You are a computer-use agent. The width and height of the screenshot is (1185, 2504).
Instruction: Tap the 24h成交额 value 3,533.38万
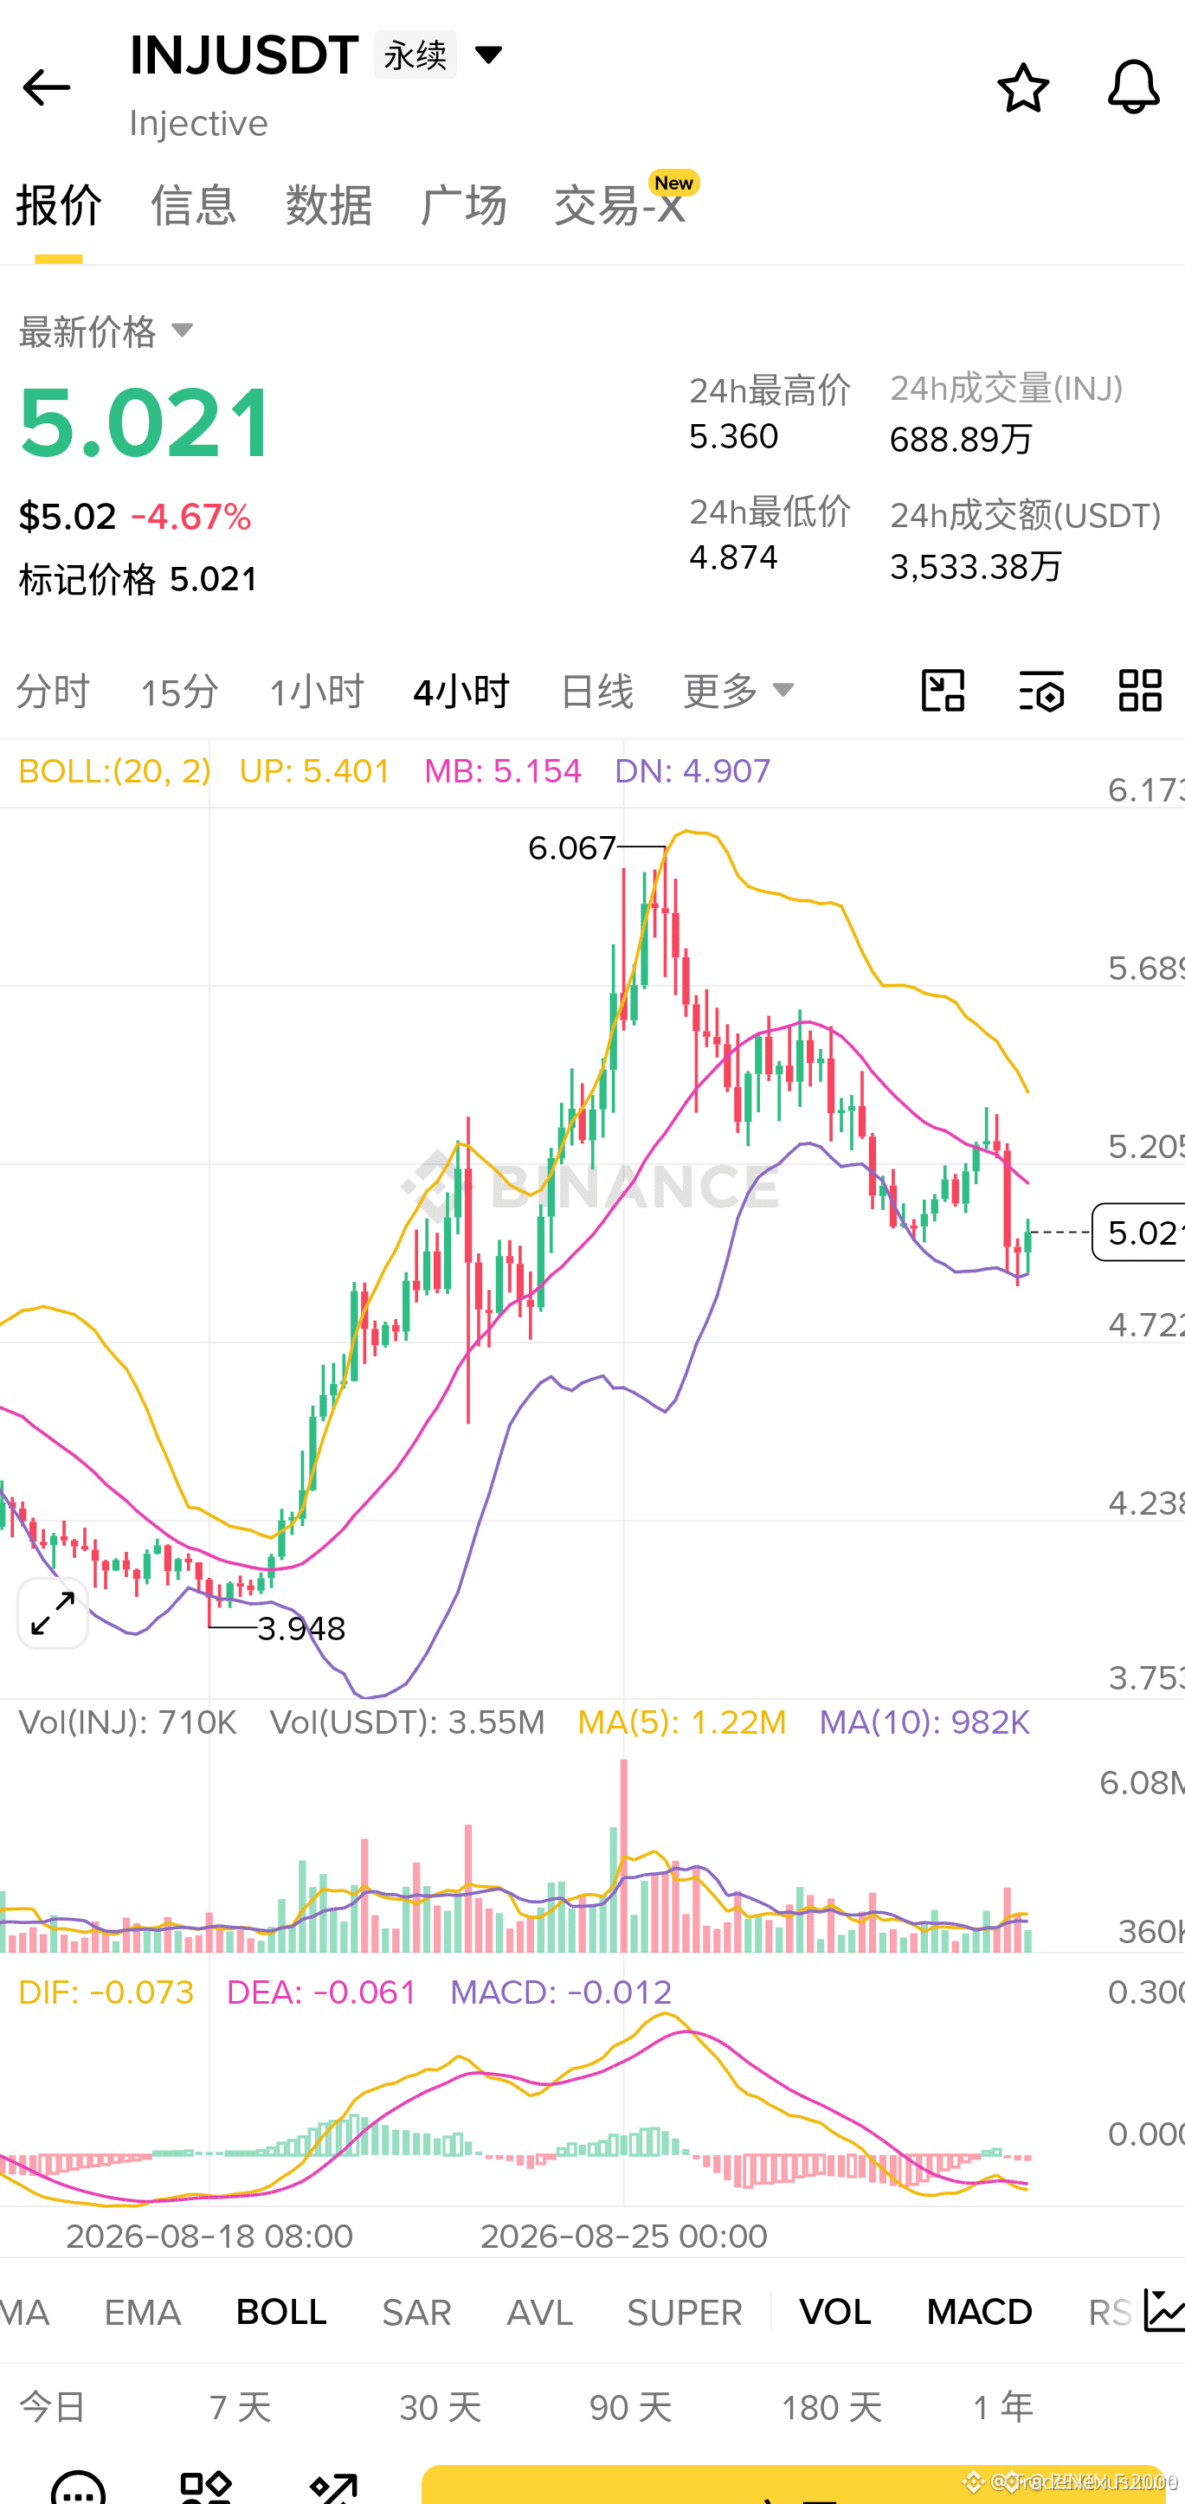point(976,566)
